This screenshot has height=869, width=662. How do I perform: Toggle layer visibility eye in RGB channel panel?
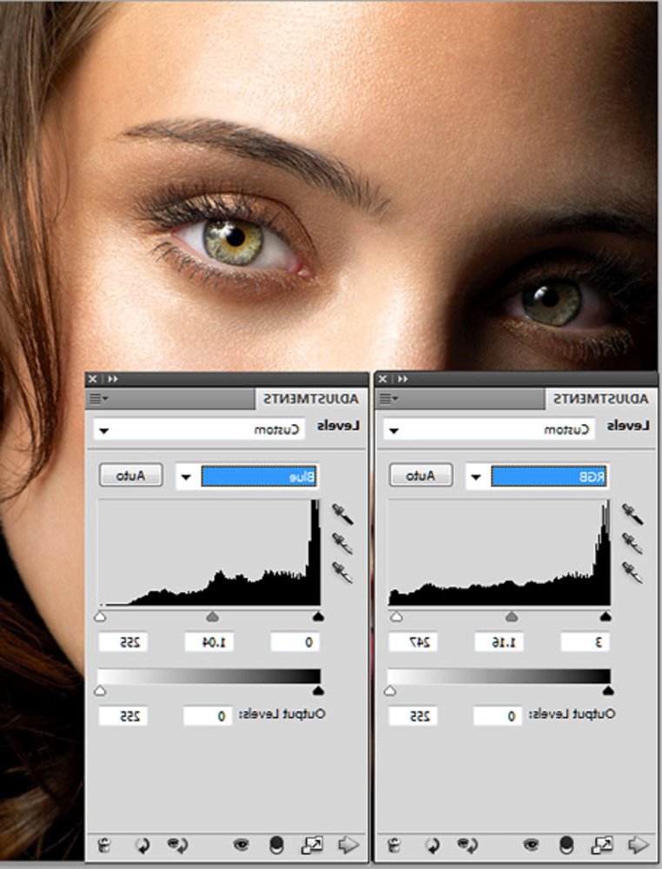(531, 846)
